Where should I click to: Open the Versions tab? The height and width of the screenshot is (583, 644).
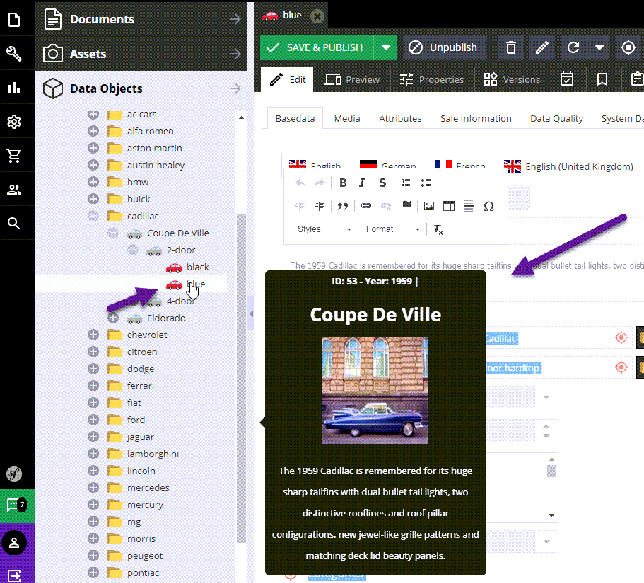[512, 79]
